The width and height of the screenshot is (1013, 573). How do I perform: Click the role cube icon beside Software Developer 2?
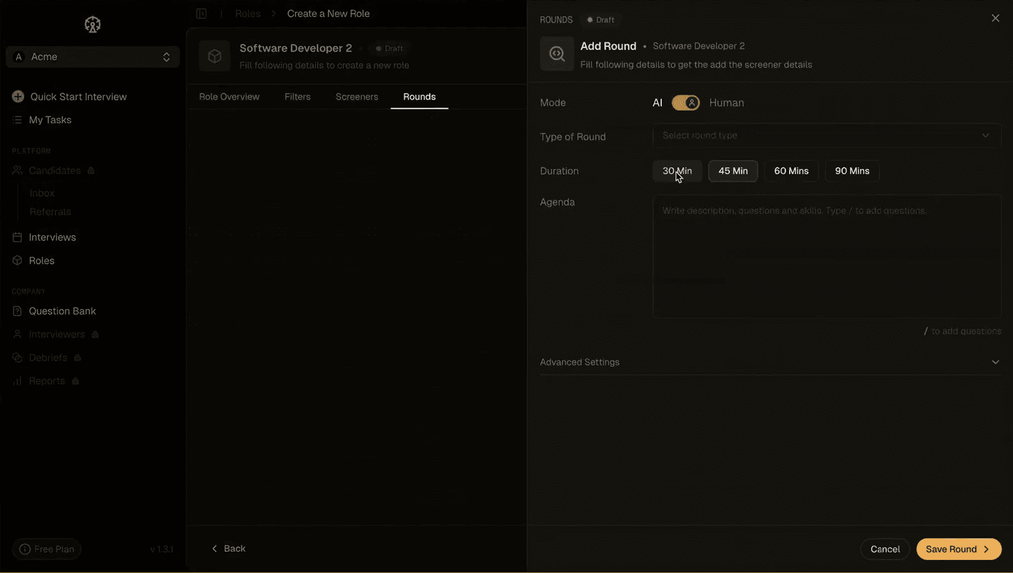coord(215,56)
